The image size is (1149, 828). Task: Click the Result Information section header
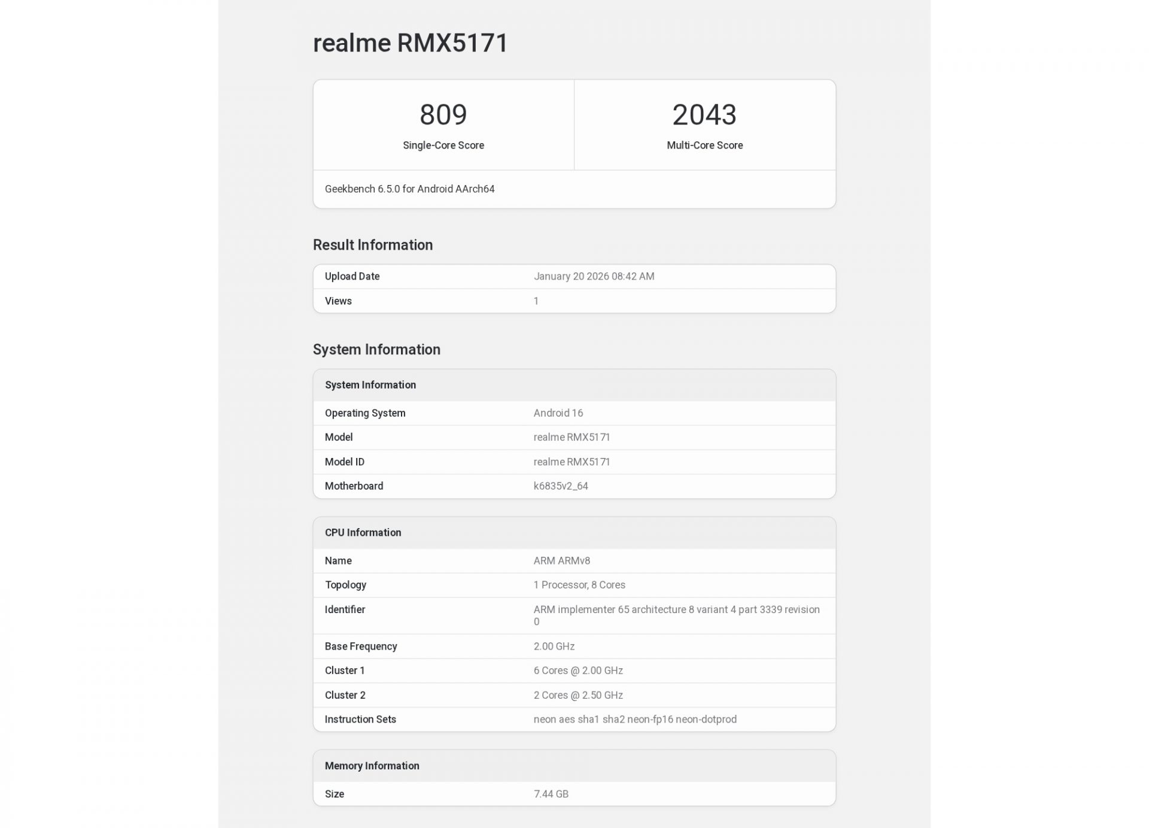pos(373,244)
